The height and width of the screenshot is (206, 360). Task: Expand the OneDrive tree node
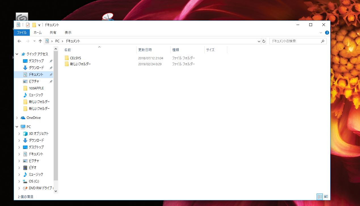pyautogui.click(x=17, y=118)
